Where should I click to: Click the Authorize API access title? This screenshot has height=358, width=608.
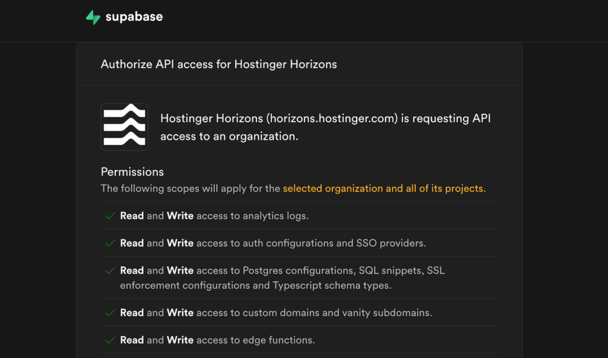pos(218,64)
